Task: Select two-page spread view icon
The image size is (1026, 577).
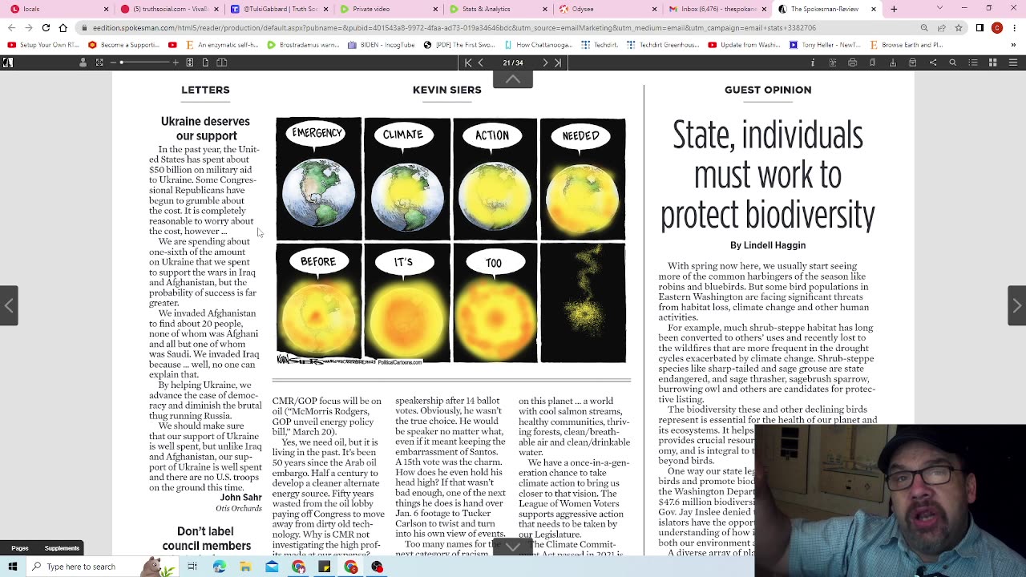Action: [x=222, y=63]
